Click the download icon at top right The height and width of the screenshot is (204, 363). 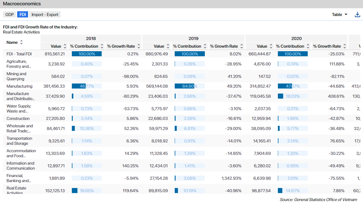coord(357,15)
